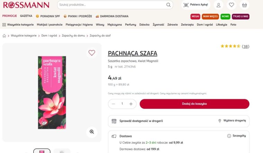Screen dimensions: 263x153
Task: Click the Rossmann logo
Action: click(x=26, y=5)
